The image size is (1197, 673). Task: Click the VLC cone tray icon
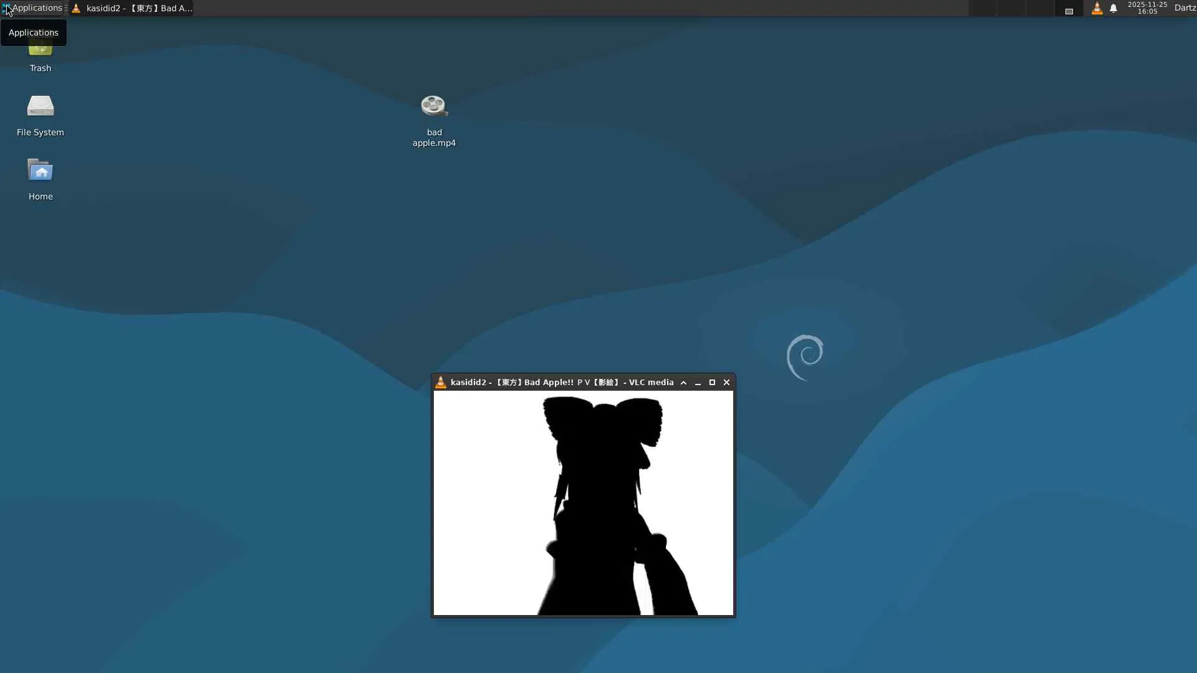1097,8
